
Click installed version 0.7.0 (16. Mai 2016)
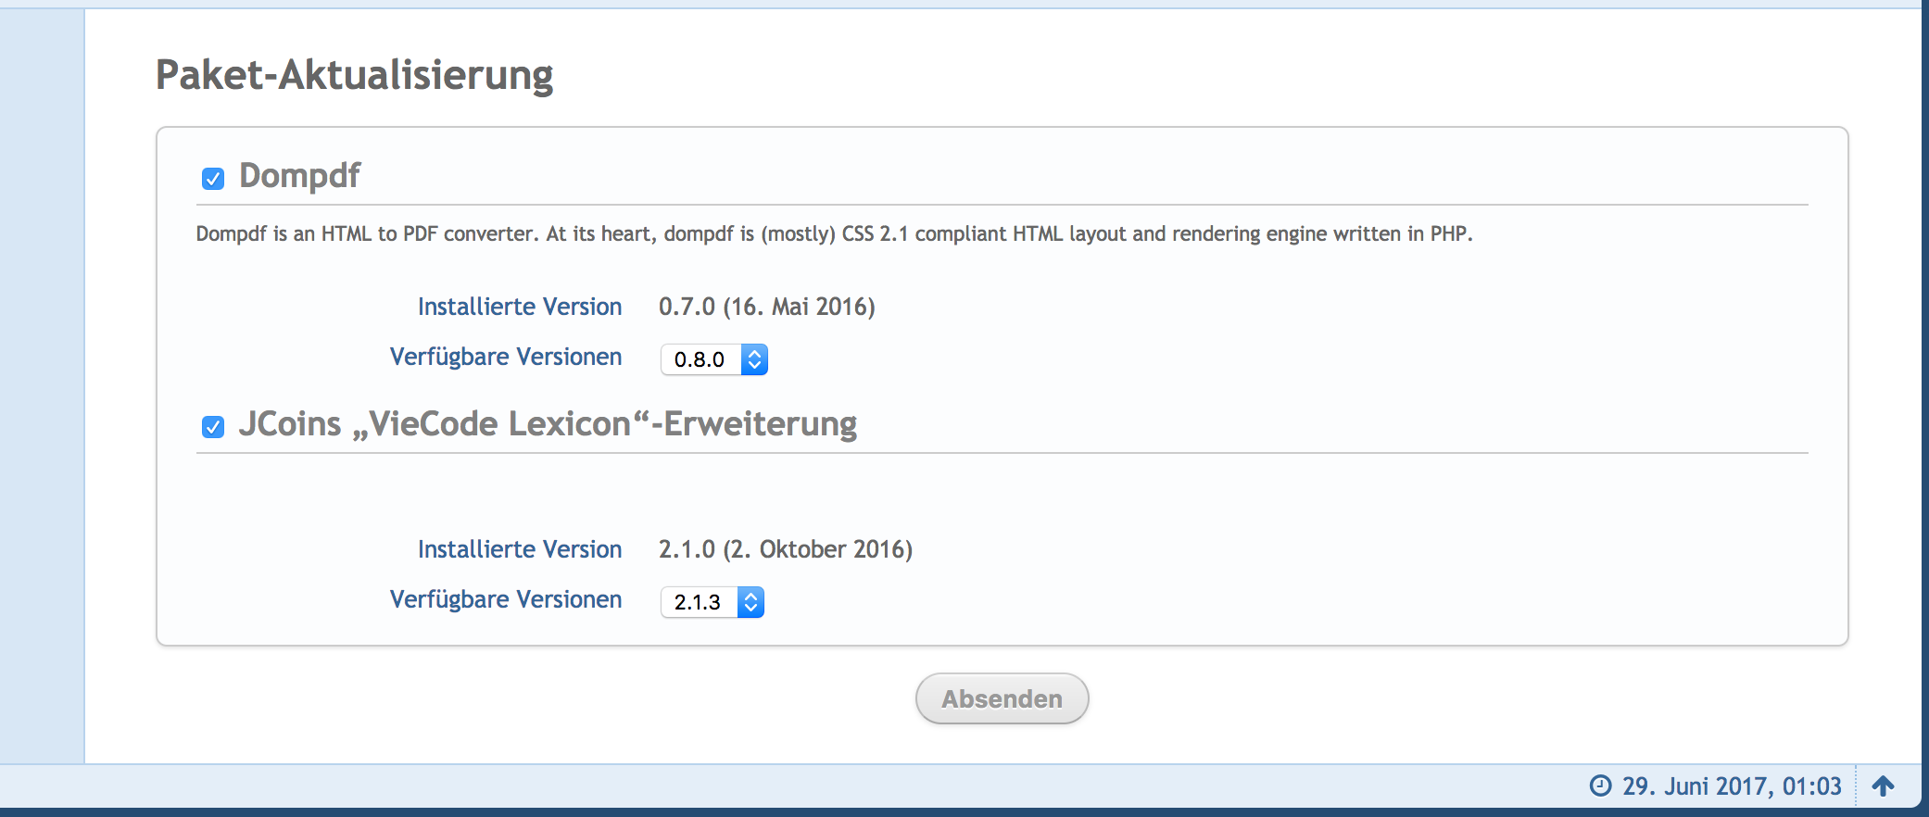(766, 307)
